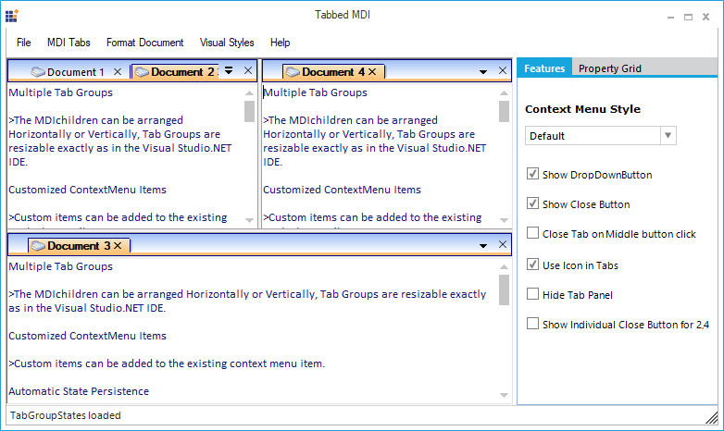Click the window resize grip in status bar

coord(712,418)
